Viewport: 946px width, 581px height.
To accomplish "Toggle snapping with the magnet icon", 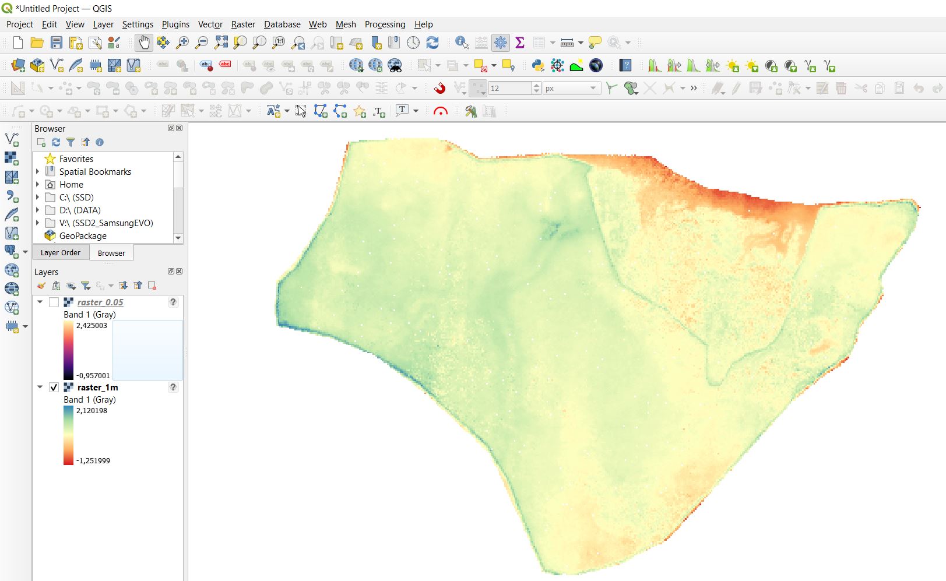I will point(440,87).
